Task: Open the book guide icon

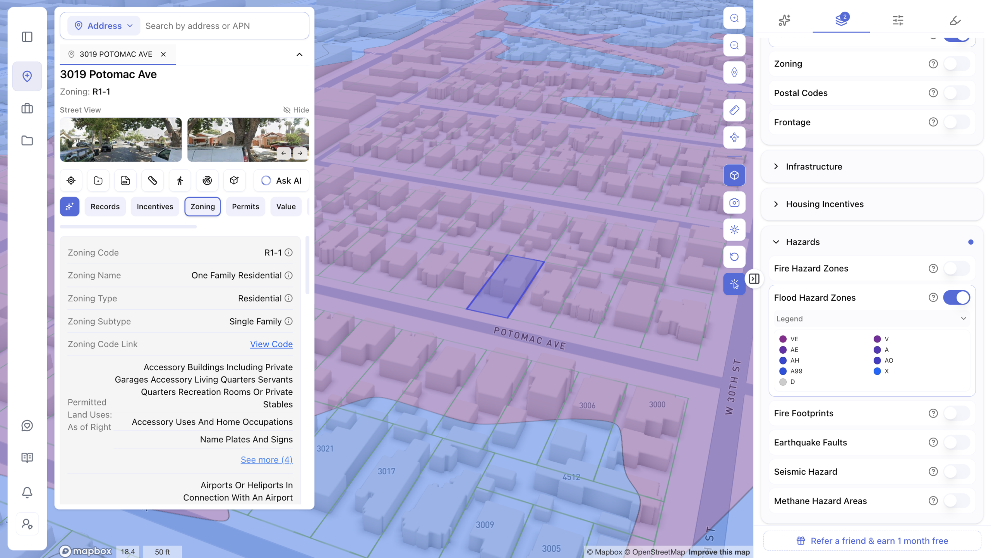Action: coord(27,457)
